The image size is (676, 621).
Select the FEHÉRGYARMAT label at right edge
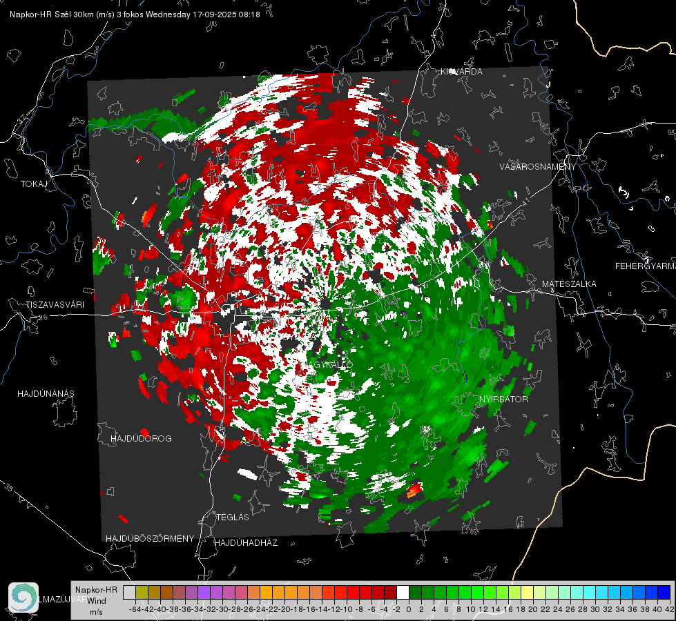(646, 266)
